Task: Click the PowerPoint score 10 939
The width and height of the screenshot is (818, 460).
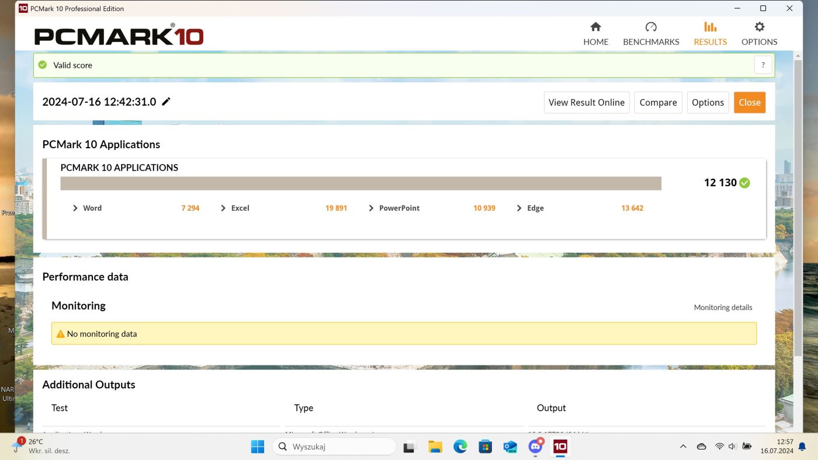Action: click(484, 208)
